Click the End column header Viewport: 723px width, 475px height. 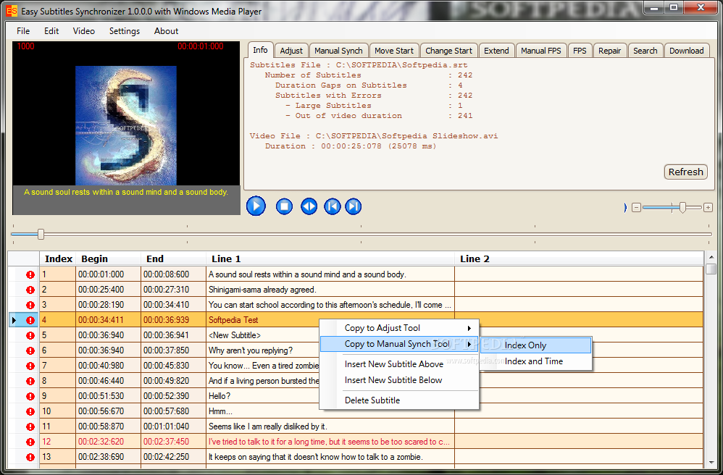point(173,259)
